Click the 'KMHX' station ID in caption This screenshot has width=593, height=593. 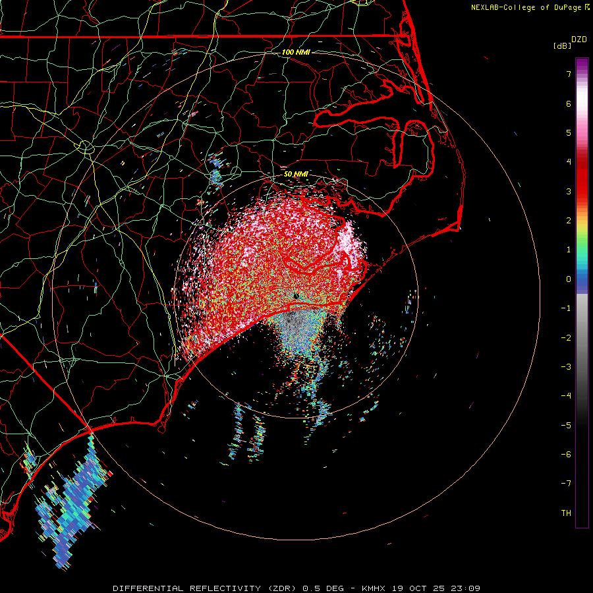click(x=374, y=588)
